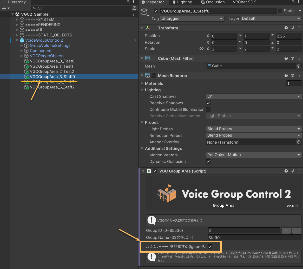Toggle the Scale constrained proportions link icon
This screenshot has height=269, width=303.
(x=201, y=49)
